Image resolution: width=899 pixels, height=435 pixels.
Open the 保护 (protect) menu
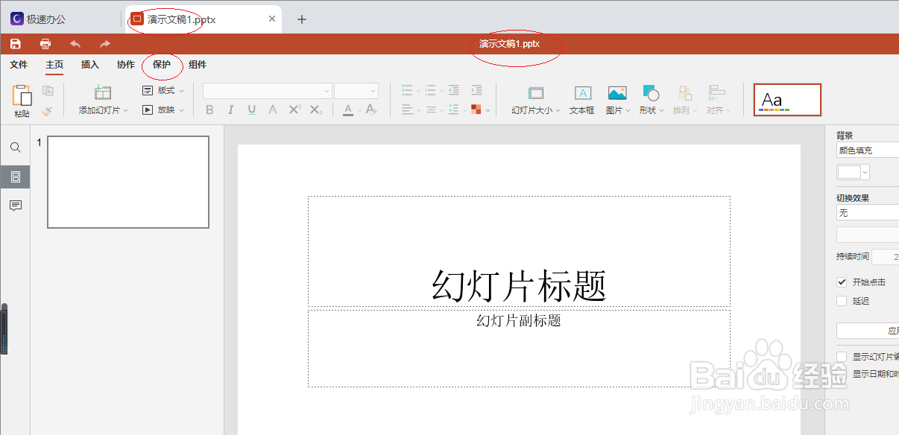click(x=162, y=65)
